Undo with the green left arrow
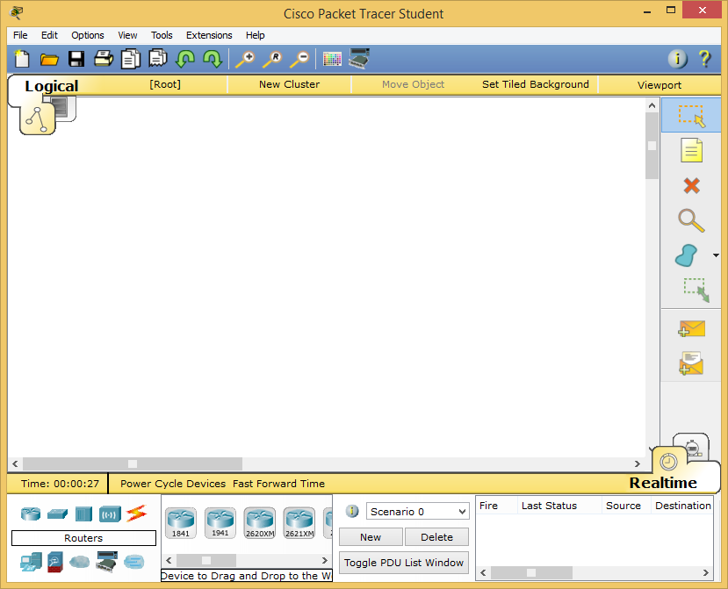Image resolution: width=728 pixels, height=589 pixels. 185,59
